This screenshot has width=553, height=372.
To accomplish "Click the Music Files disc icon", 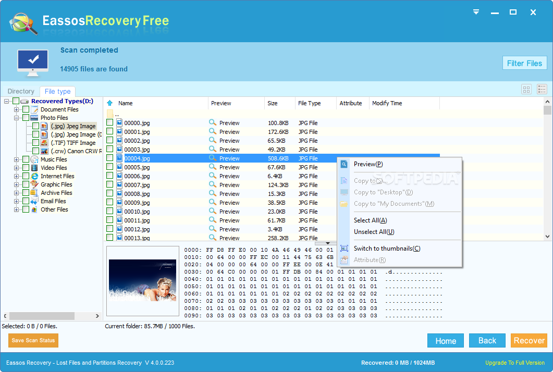I will click(34, 159).
